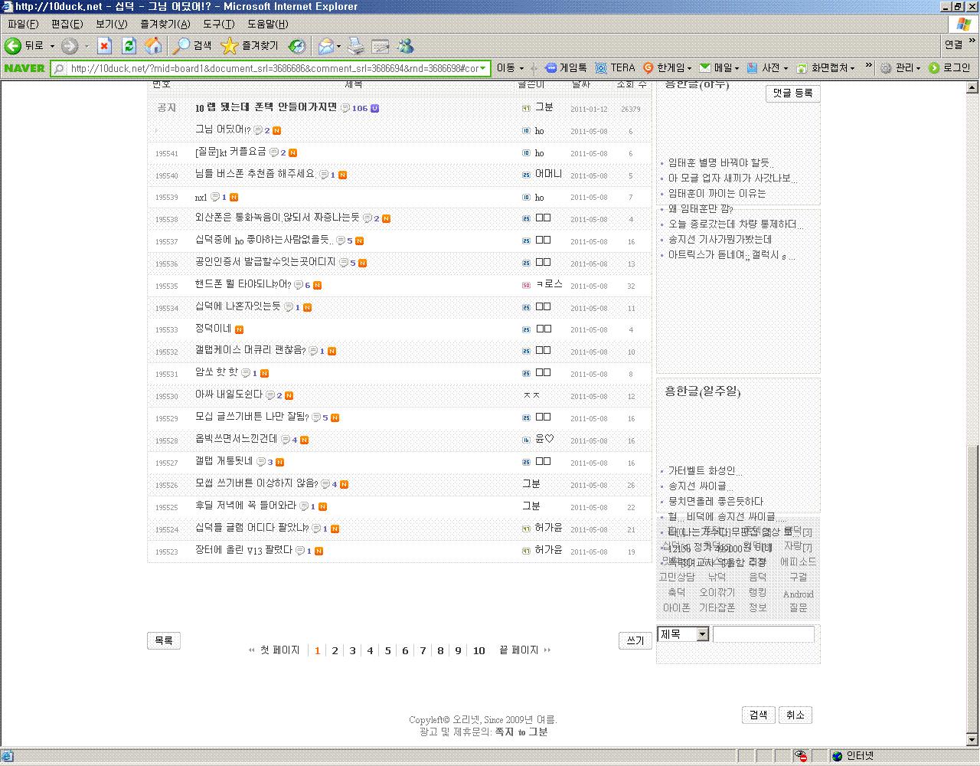980x766 pixels.
Task: Go to home page via house icon
Action: point(154,46)
